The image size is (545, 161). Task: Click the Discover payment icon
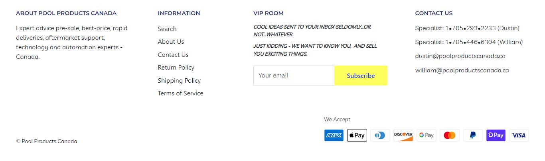[x=403, y=136]
